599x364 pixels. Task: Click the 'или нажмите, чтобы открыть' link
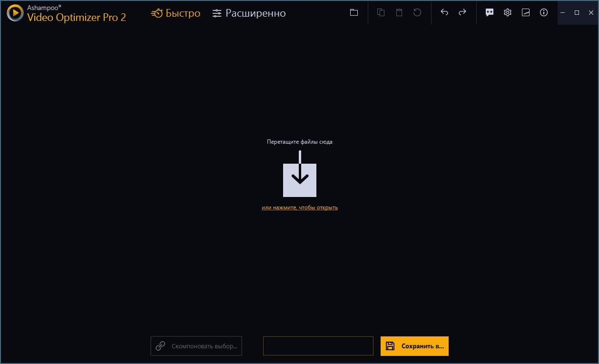[x=300, y=207]
